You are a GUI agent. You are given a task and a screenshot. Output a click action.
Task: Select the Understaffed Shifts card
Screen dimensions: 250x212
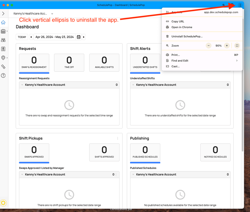tap(145, 63)
